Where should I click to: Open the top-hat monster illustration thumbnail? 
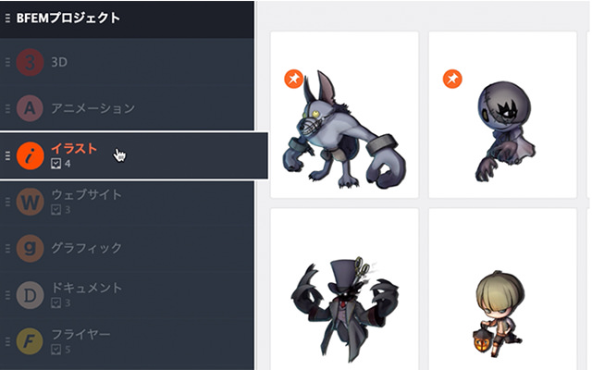click(x=344, y=290)
